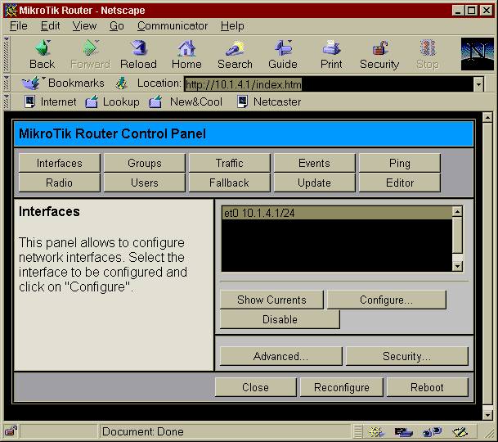Go to Home via the house icon

click(186, 54)
